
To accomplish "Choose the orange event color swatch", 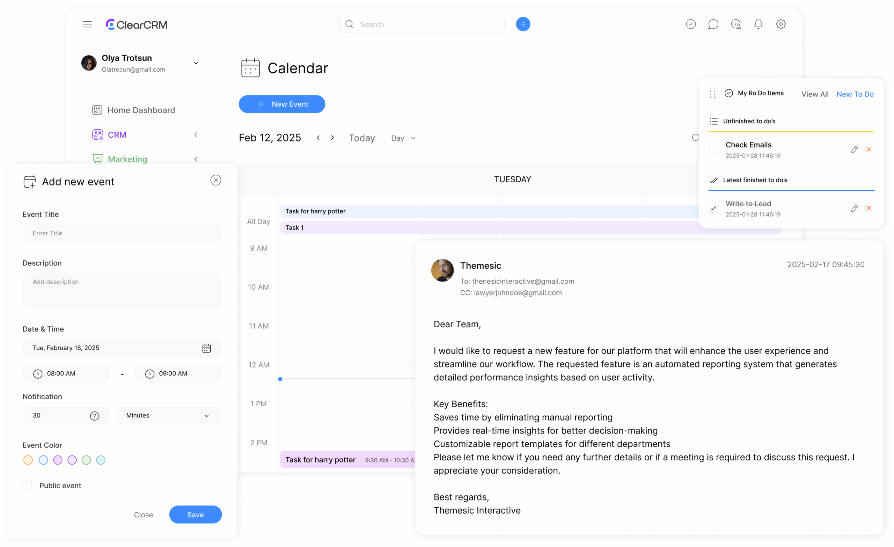I will (28, 460).
